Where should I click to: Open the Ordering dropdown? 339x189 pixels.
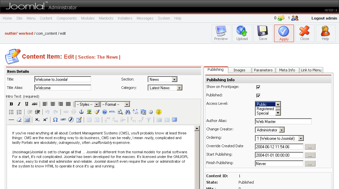[x=279, y=138]
